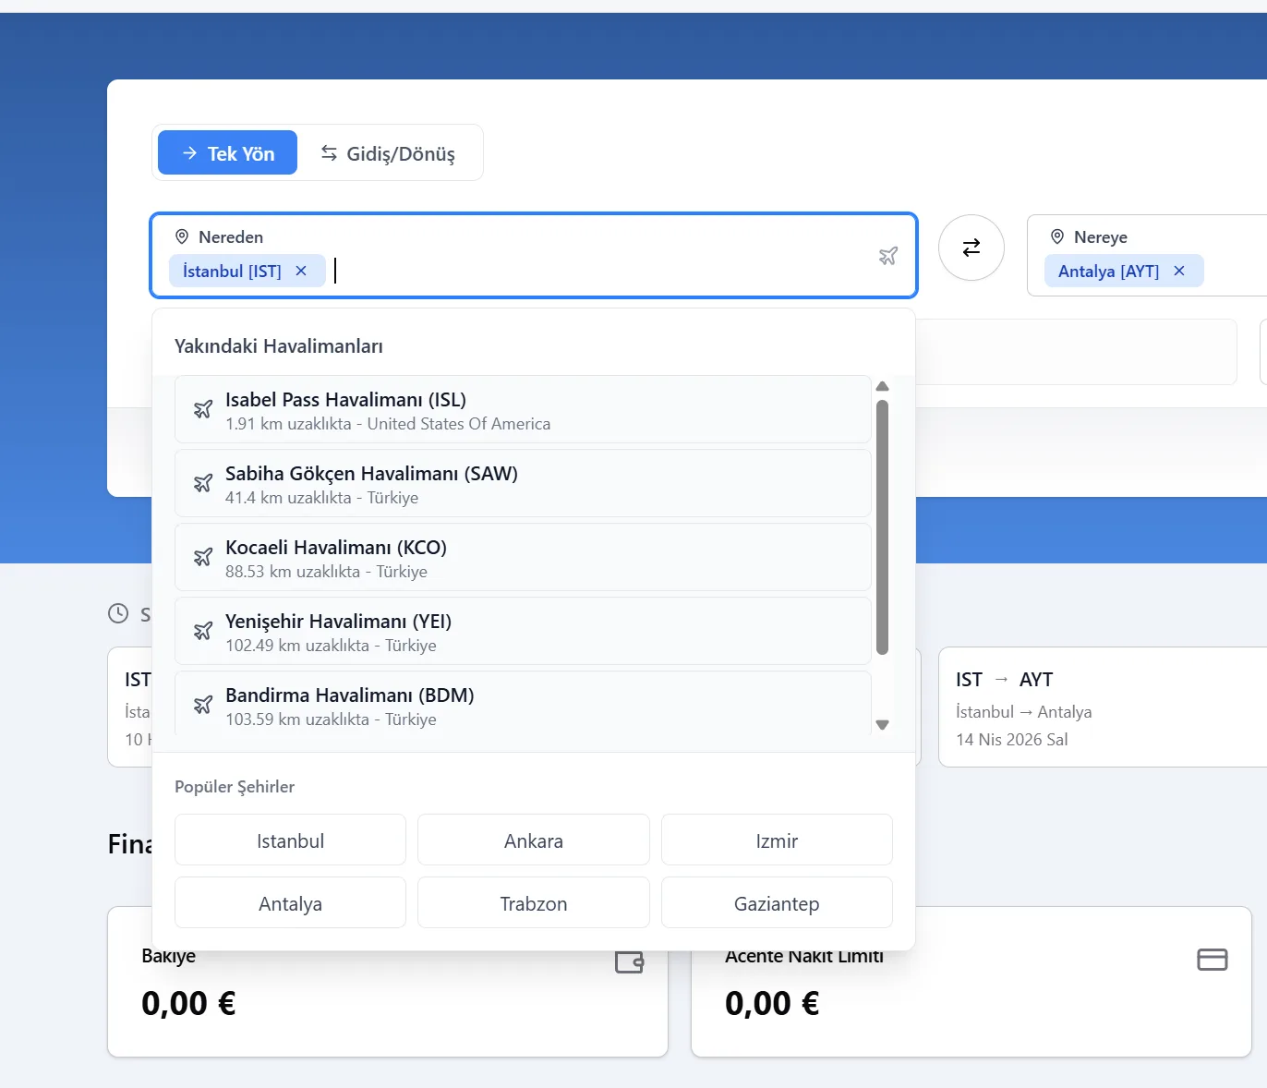Click scroll-down arrow of airport list
The width and height of the screenshot is (1267, 1088).
coord(882,725)
